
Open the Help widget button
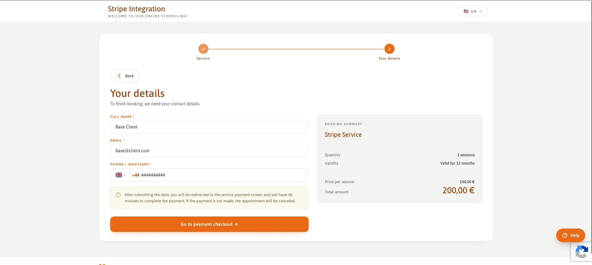pyautogui.click(x=571, y=235)
